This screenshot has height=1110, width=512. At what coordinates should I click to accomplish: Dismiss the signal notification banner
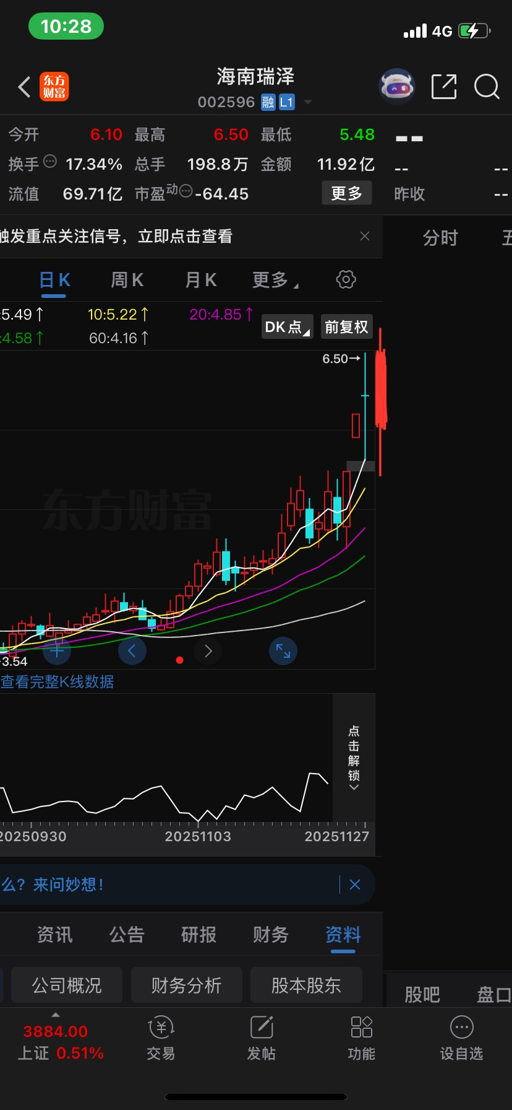pos(365,236)
